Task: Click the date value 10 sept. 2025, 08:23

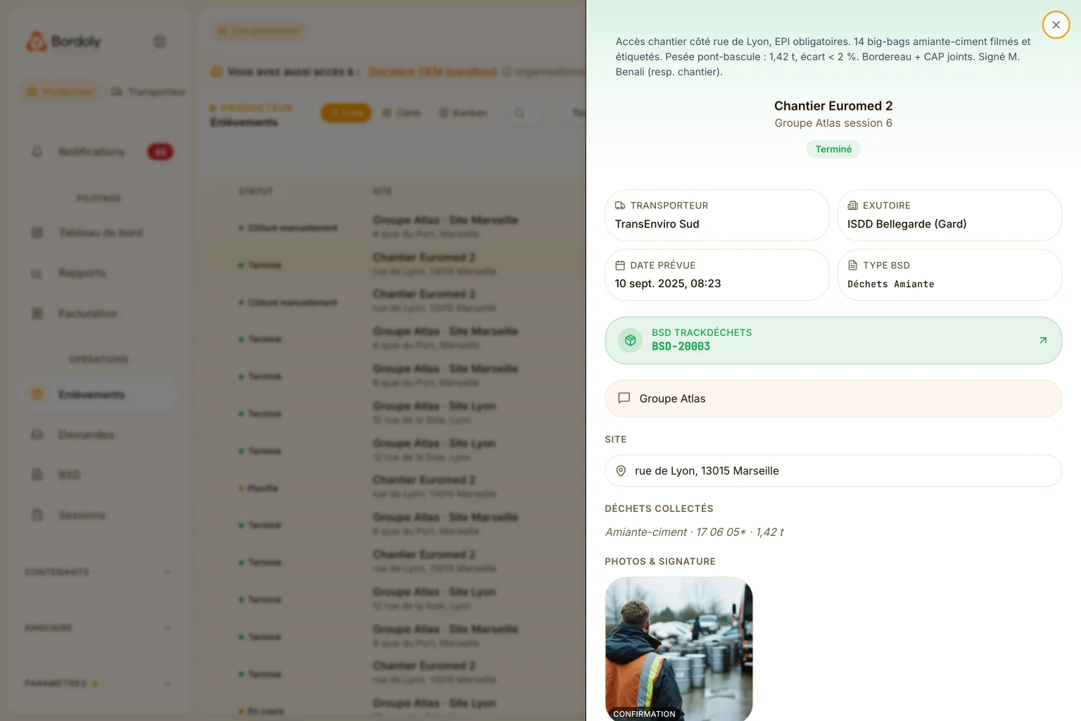Action: [668, 284]
